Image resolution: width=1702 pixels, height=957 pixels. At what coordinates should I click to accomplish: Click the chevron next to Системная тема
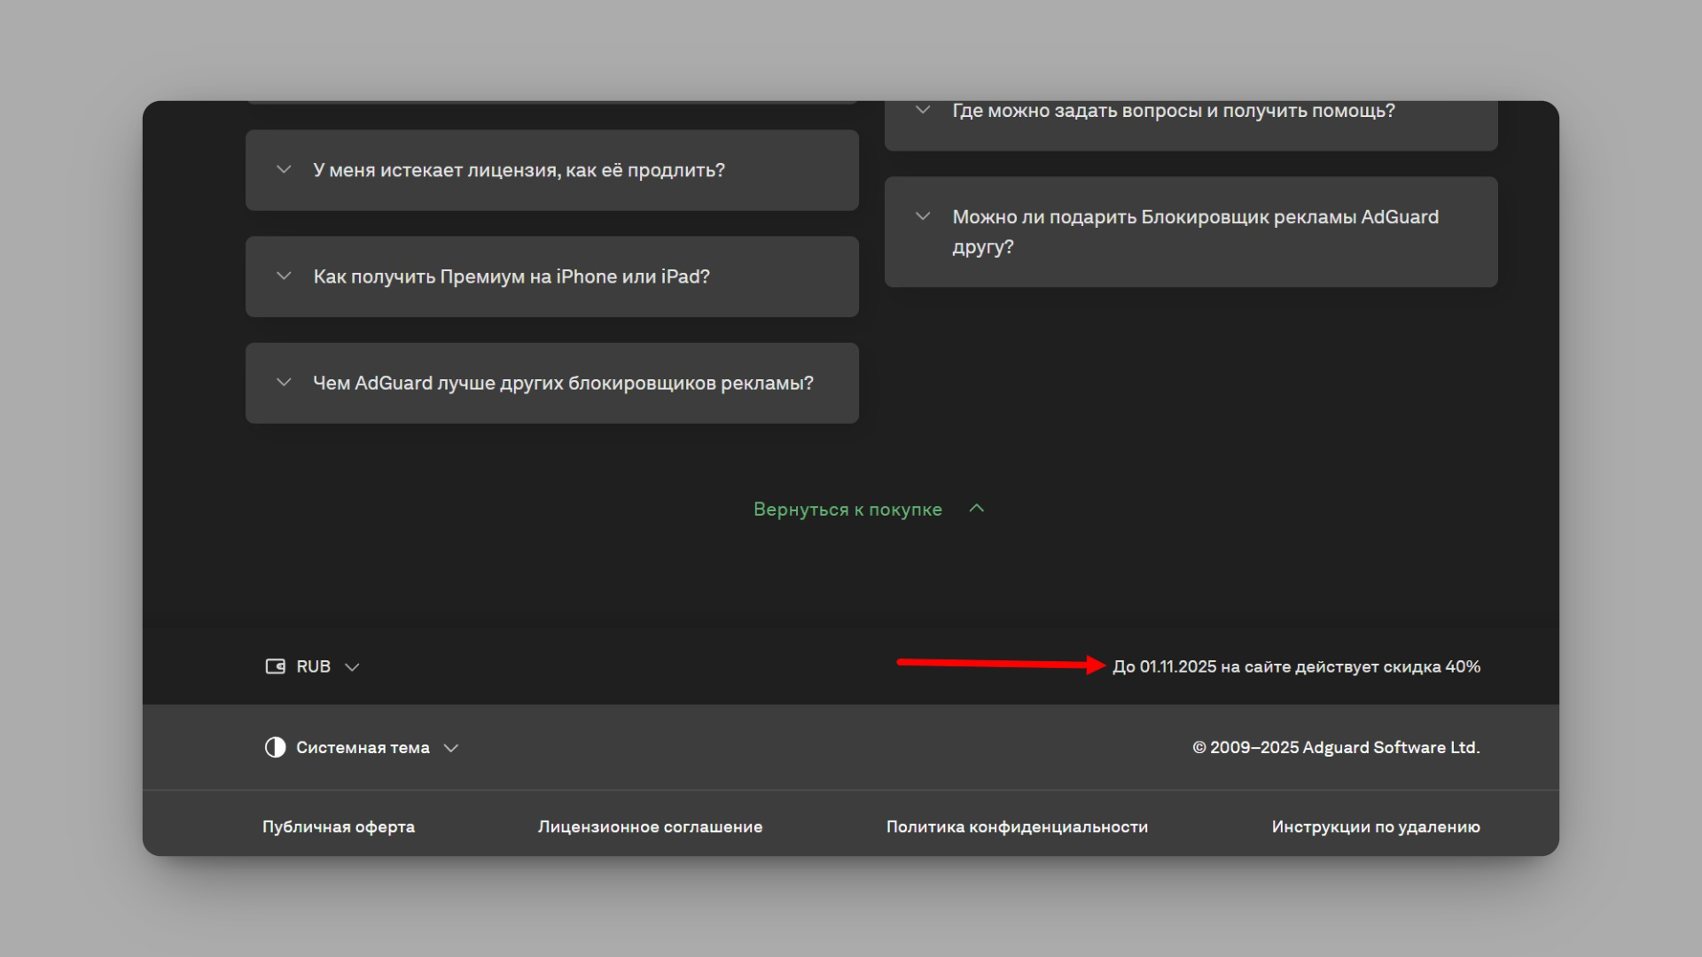click(451, 748)
